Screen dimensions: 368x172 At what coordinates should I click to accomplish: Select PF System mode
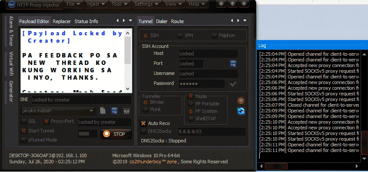203,111
